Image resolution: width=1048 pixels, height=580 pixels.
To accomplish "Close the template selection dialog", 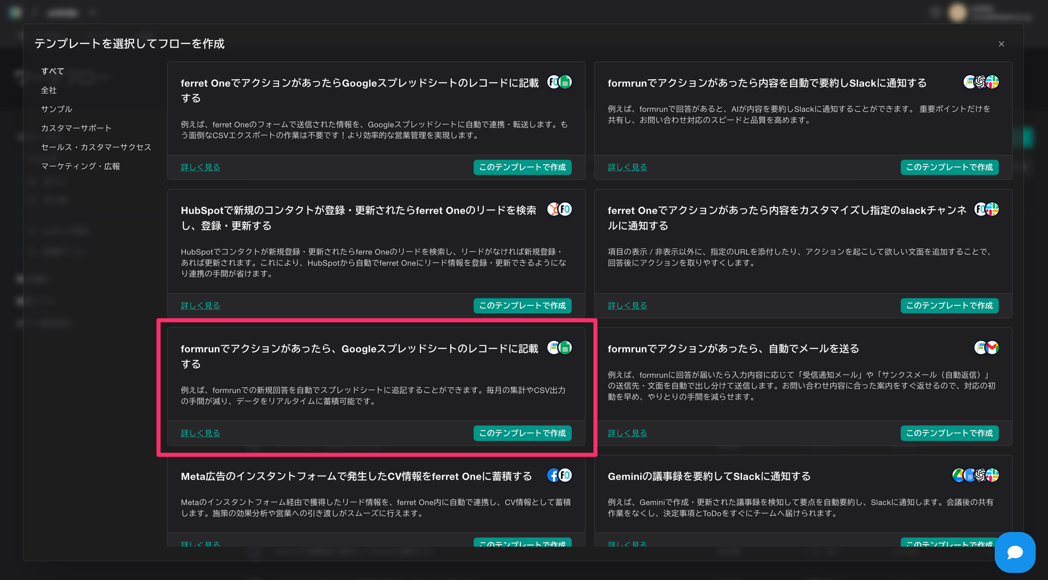I will [x=1001, y=44].
